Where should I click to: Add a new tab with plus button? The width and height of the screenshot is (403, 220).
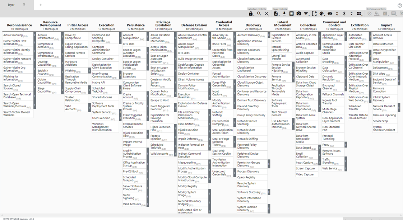point(41,5)
